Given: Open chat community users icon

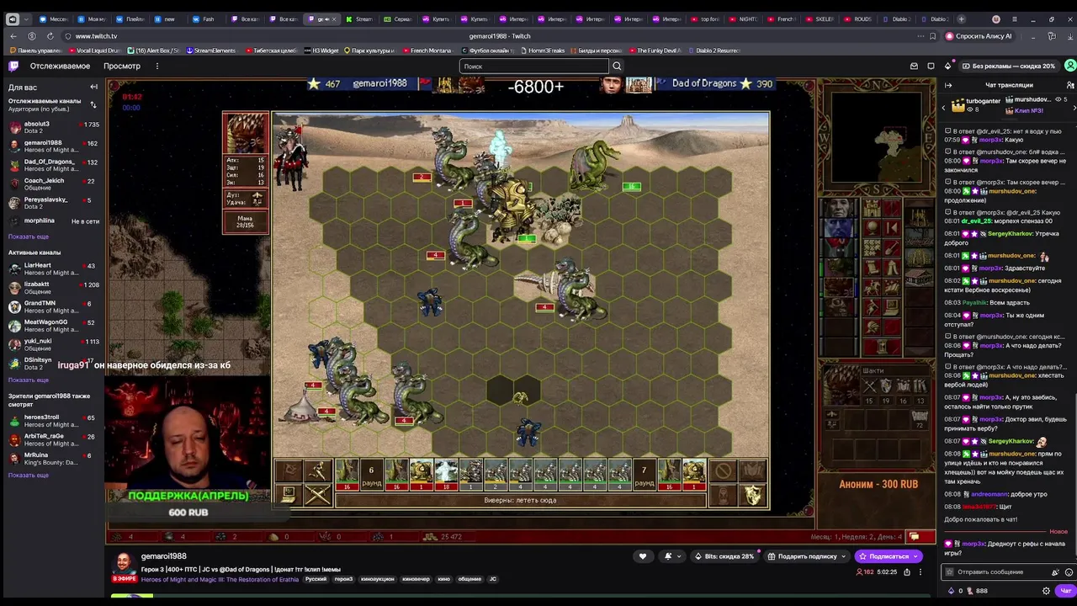Looking at the screenshot, I should pyautogui.click(x=1070, y=85).
